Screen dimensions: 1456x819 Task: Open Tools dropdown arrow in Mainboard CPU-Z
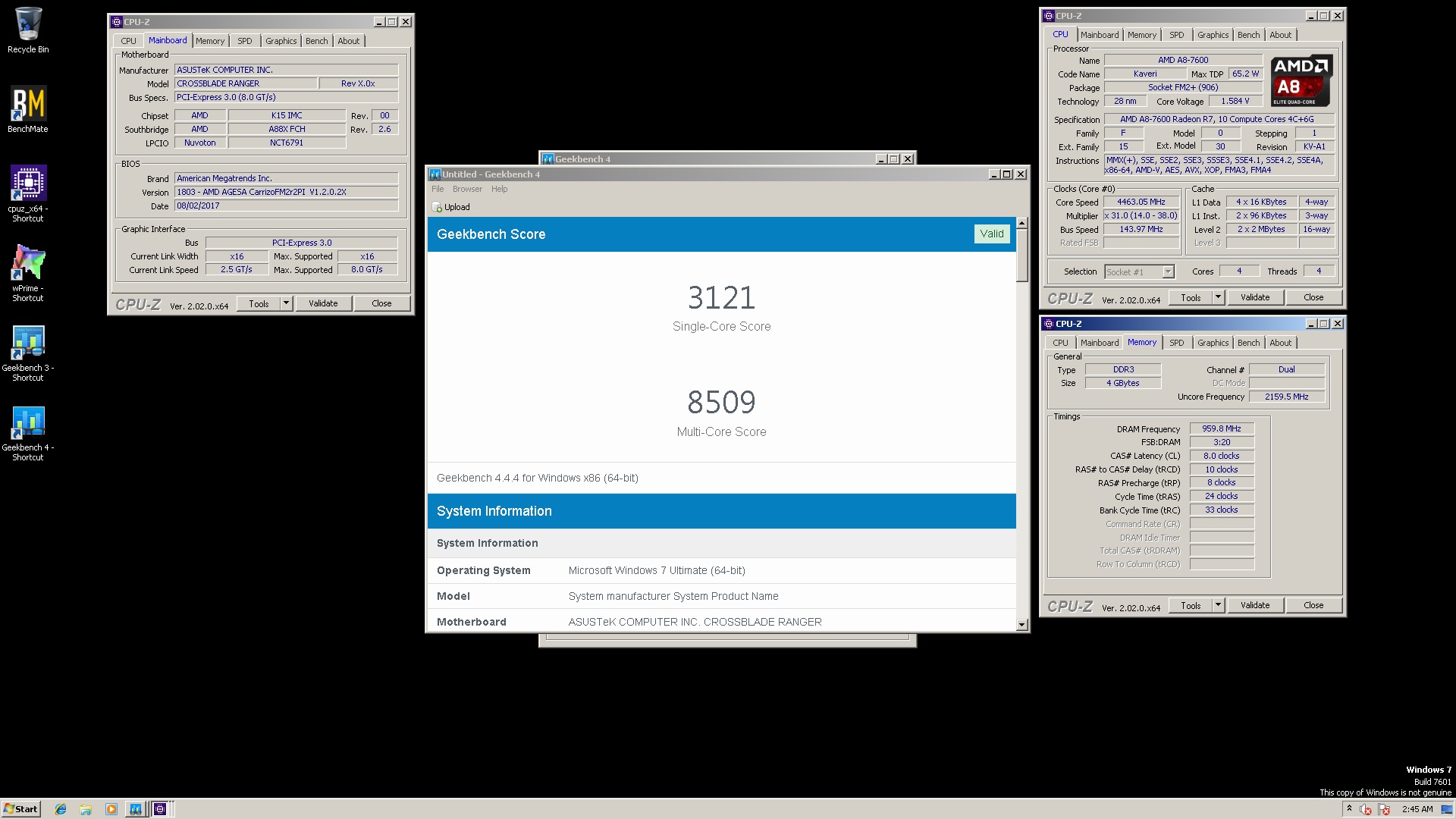coord(286,303)
